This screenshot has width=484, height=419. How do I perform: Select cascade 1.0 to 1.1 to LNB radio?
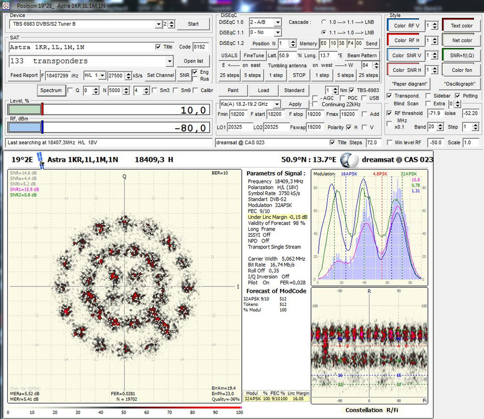point(324,22)
